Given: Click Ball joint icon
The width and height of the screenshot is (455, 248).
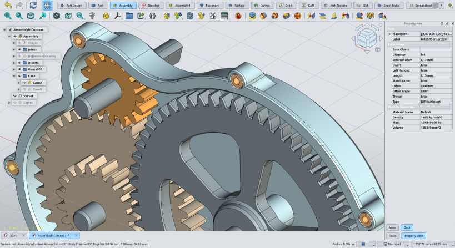Looking at the screenshot, I should (298, 16).
